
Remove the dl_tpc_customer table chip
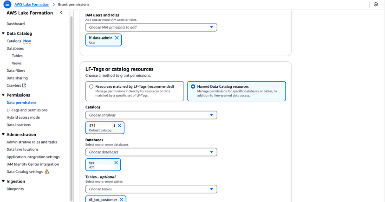pyautogui.click(x=122, y=200)
